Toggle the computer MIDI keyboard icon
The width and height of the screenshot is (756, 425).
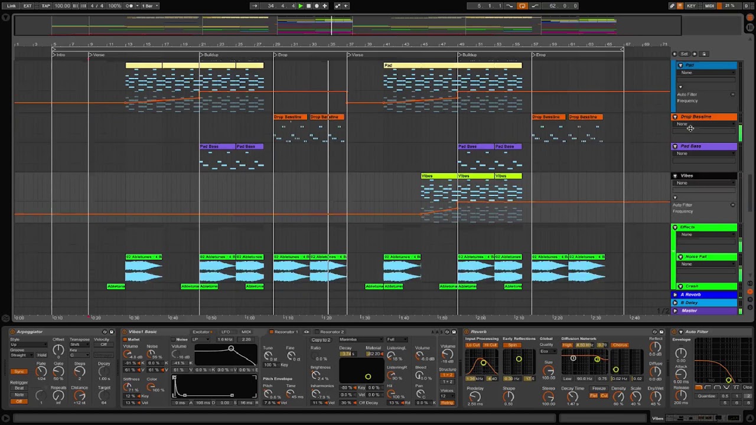click(680, 6)
